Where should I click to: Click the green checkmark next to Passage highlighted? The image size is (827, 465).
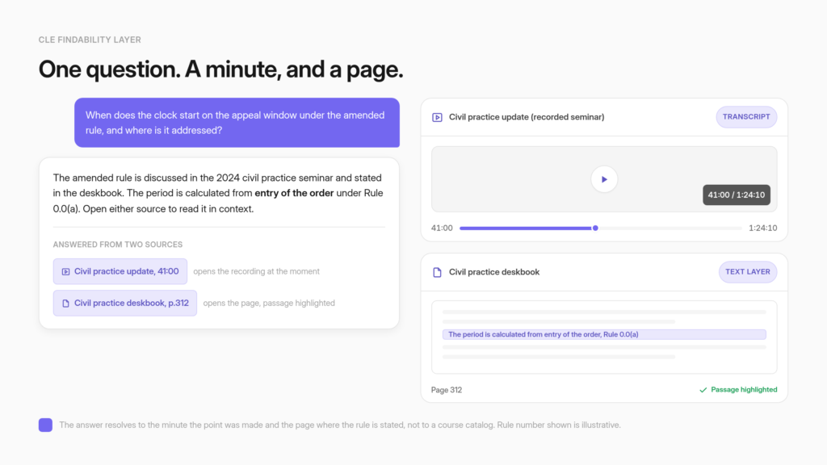point(703,390)
